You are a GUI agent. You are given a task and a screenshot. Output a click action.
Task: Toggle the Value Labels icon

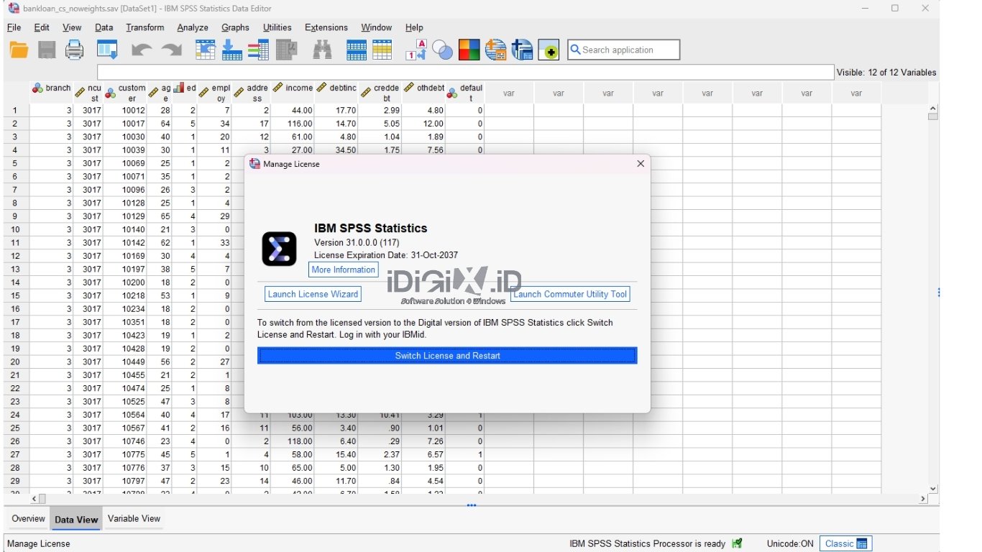(416, 50)
